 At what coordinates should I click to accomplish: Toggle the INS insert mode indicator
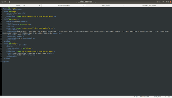(169, 97)
